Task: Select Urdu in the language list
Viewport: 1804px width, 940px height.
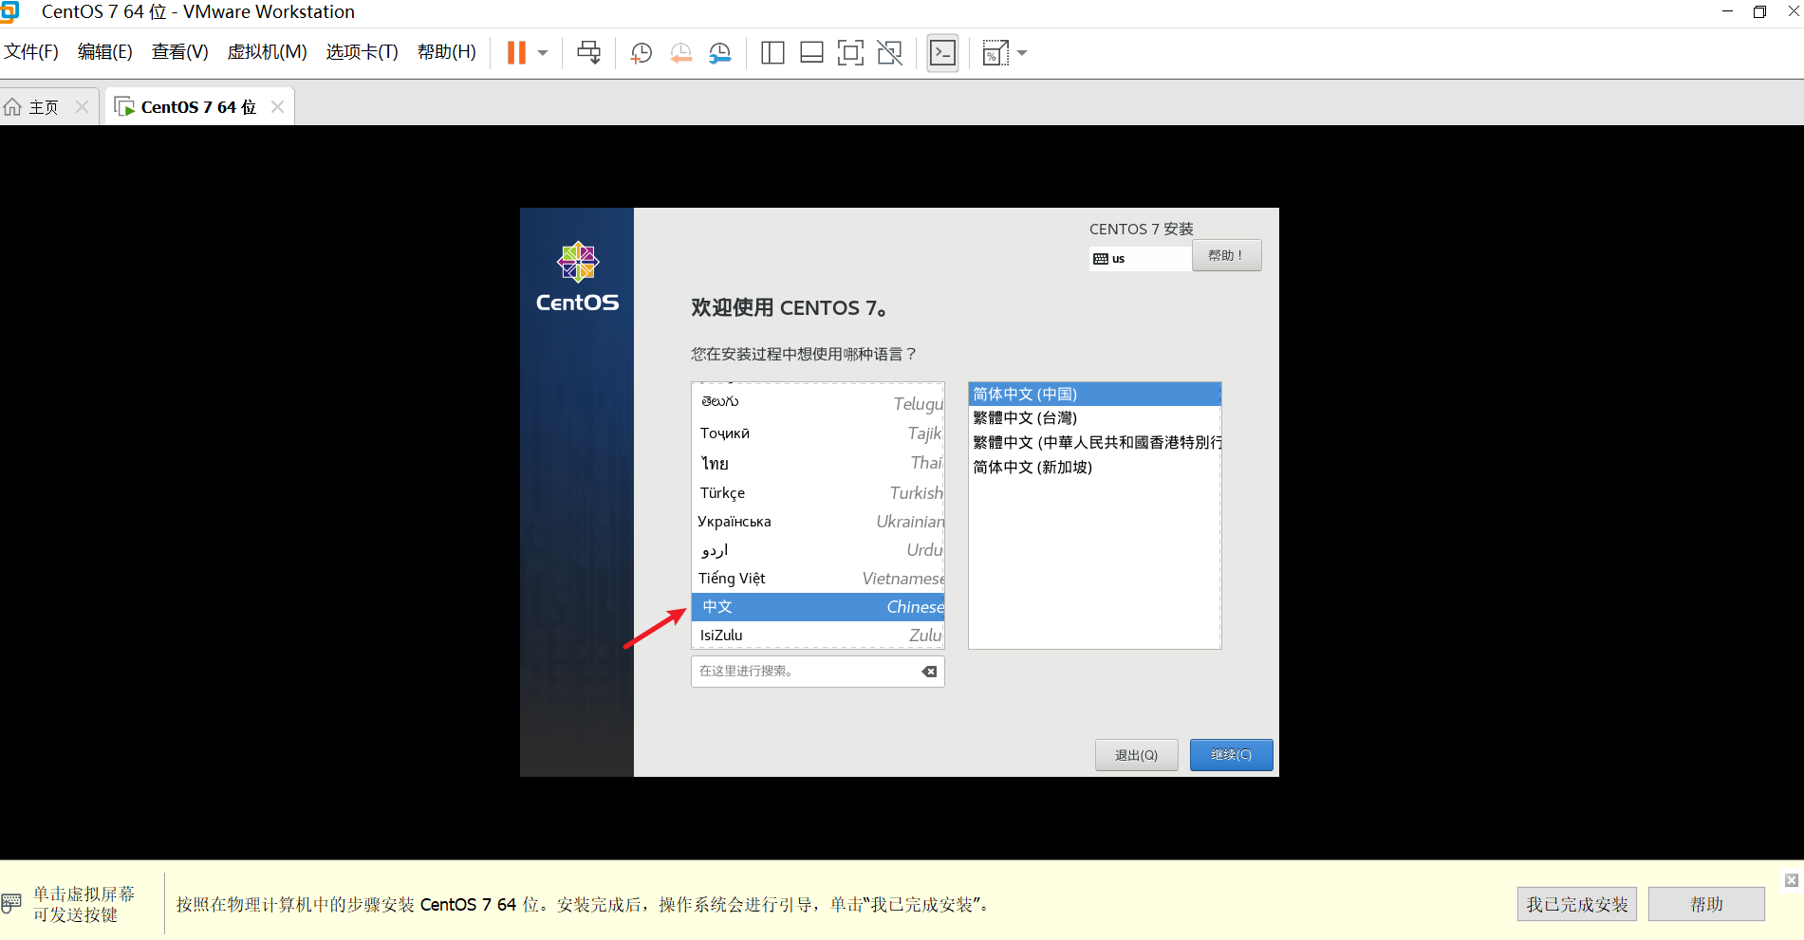Action: 818,550
